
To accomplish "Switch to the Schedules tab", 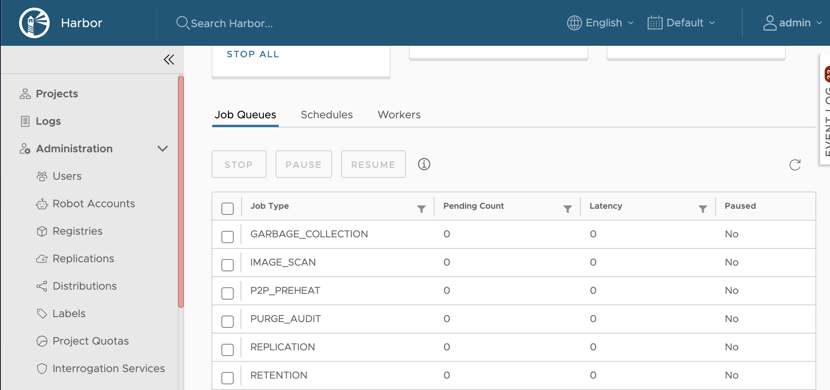I will 326,115.
